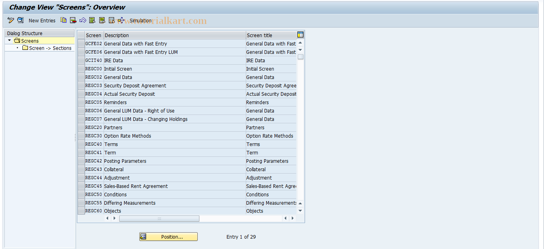Click the details magnifier icon in toolbar
Image resolution: width=544 pixels, height=249 pixels.
tap(20, 20)
